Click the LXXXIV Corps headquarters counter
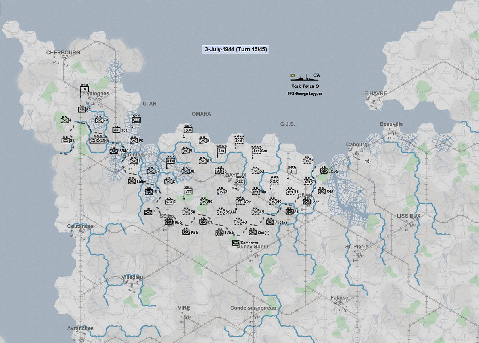 (98, 139)
